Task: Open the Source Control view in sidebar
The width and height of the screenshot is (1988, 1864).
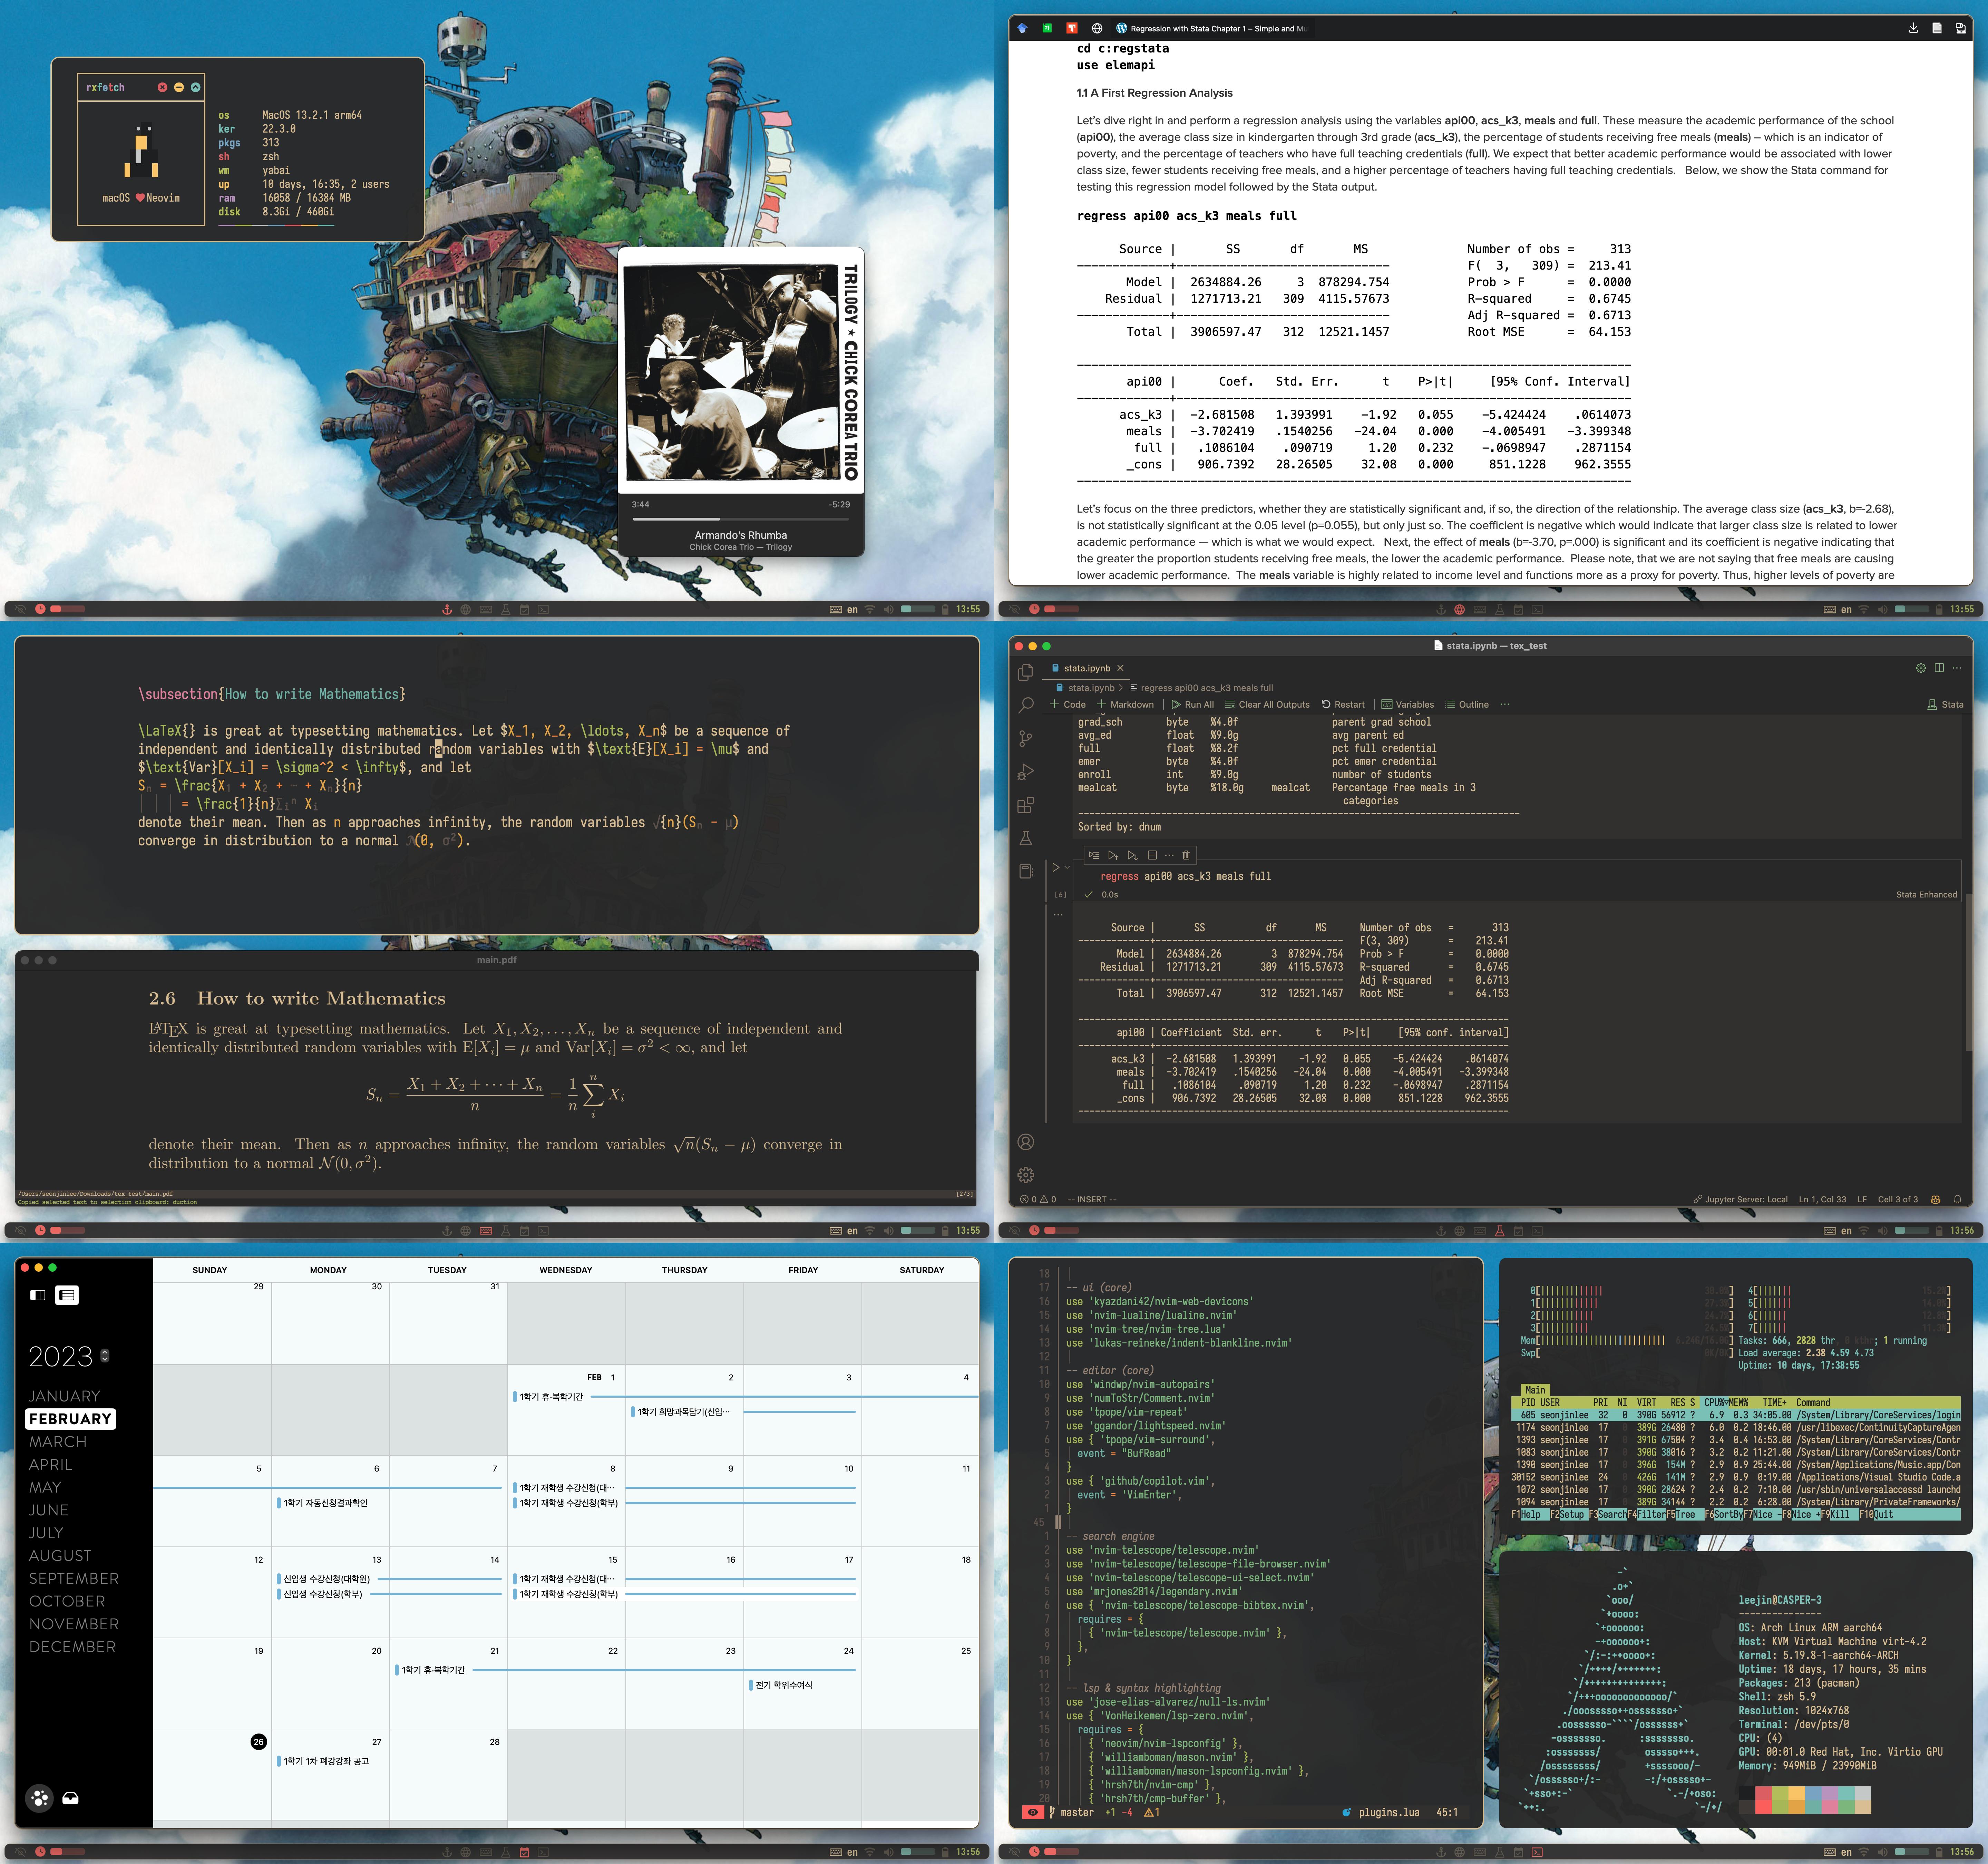Action: [x=1025, y=739]
